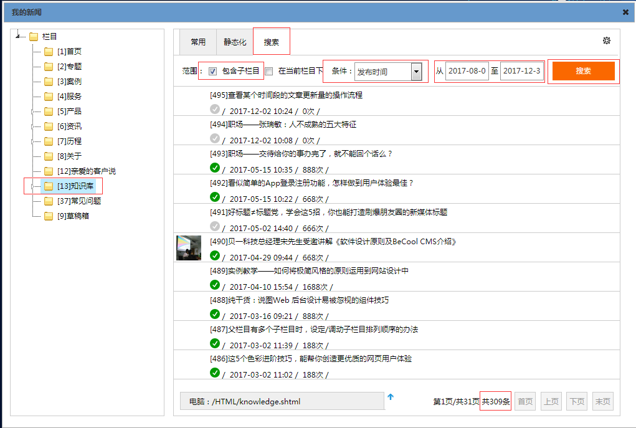Click the green status icon for article 489
636x428 pixels.
point(215,285)
